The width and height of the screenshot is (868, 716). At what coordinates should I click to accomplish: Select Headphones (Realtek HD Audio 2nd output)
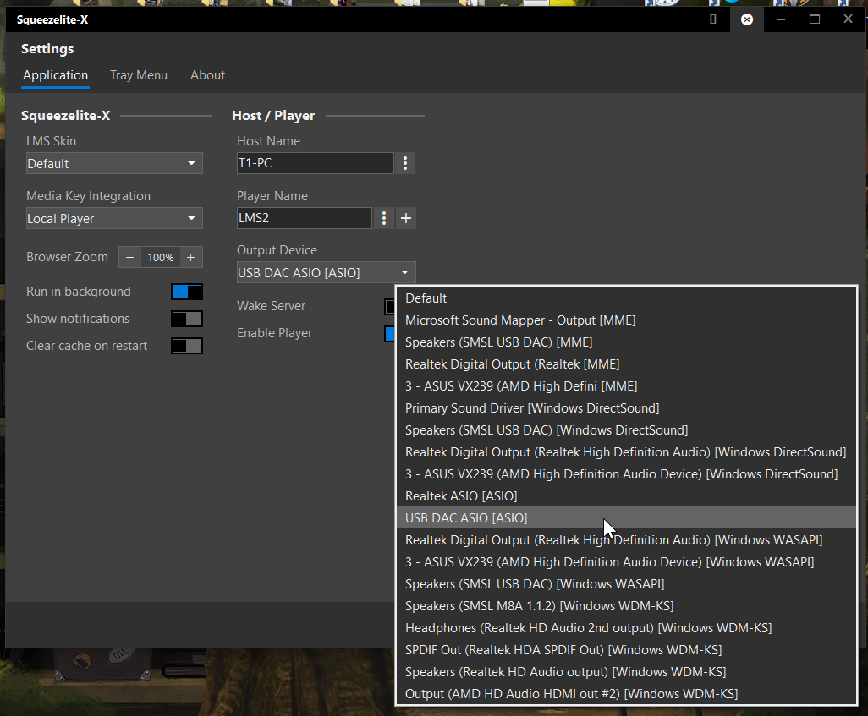click(626, 628)
